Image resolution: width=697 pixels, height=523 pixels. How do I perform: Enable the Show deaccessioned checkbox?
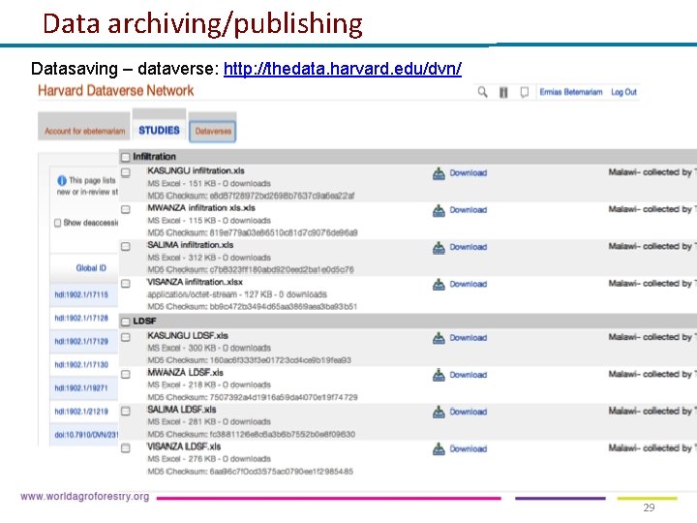click(x=57, y=223)
